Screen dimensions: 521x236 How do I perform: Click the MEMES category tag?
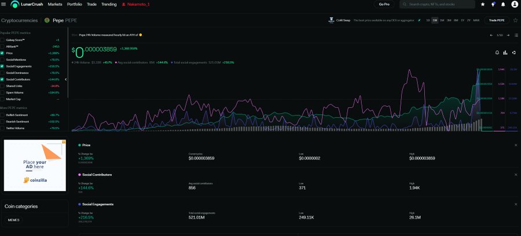pos(14,220)
